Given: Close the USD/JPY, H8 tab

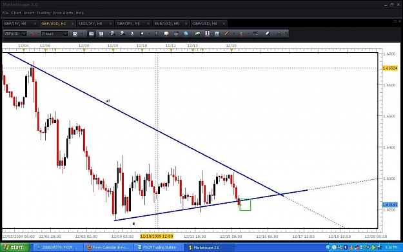Looking at the screenshot, I should (110, 24).
